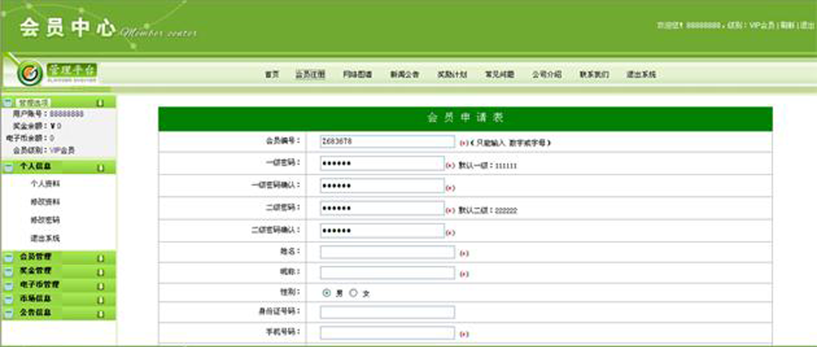Click the 默认二级 222222 hint text
Viewport: 817px width, 347px height.
click(488, 211)
